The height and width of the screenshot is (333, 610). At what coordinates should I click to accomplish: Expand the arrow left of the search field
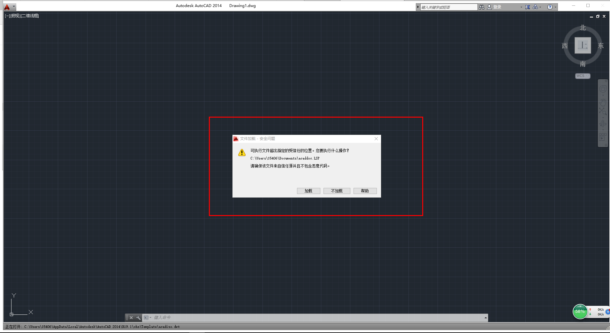pyautogui.click(x=418, y=7)
